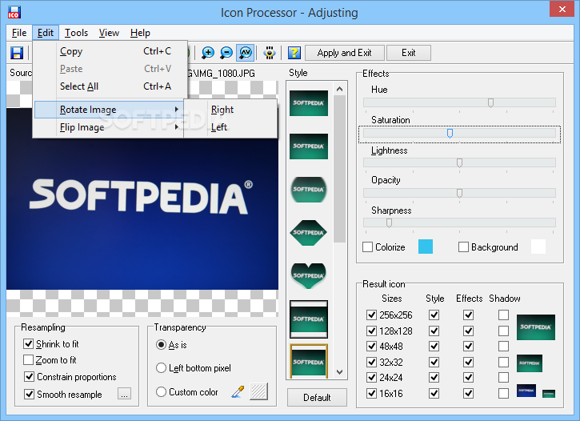Click the Zoom Out magnifier icon
Image resolution: width=580 pixels, height=421 pixels.
coord(226,53)
